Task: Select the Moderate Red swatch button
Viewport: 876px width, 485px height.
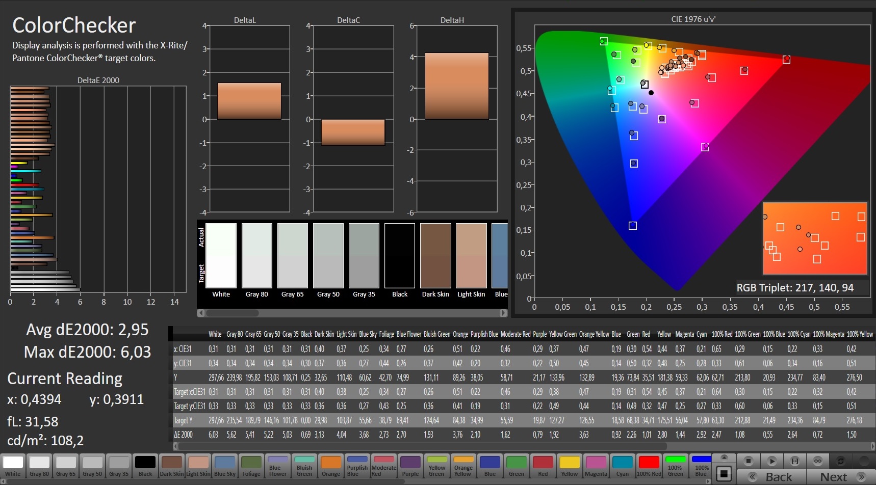Action: (x=384, y=466)
